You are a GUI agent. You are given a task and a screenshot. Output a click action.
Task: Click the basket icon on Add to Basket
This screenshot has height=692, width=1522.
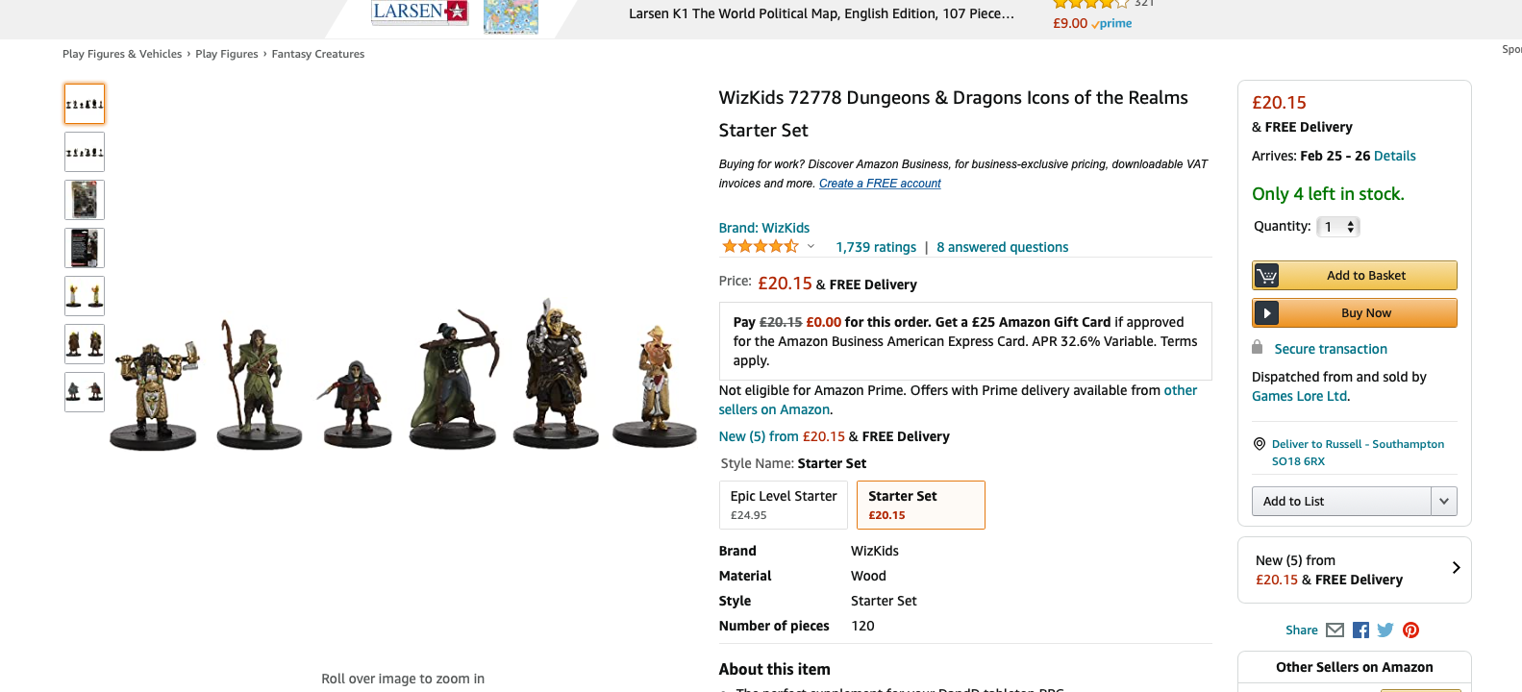click(1267, 276)
